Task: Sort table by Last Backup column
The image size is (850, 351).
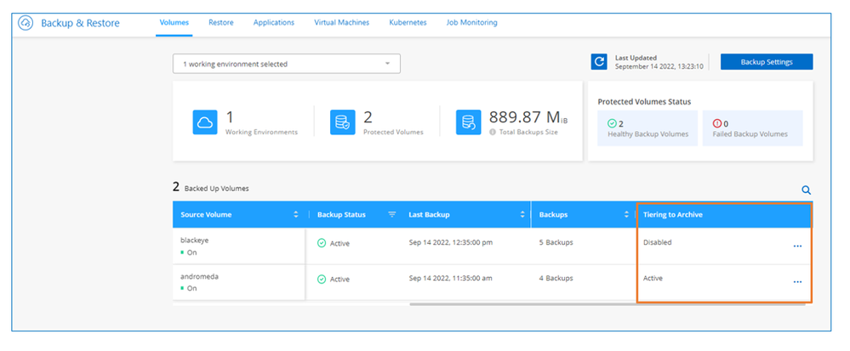Action: tap(521, 215)
